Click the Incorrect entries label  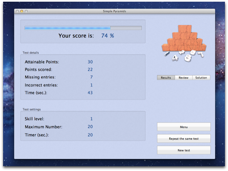[41, 85]
